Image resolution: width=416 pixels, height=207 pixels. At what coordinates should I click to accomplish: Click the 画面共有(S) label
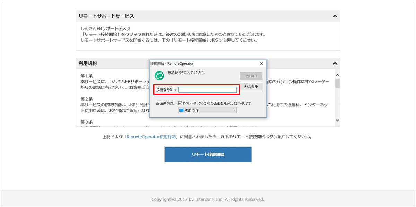coord(166,103)
